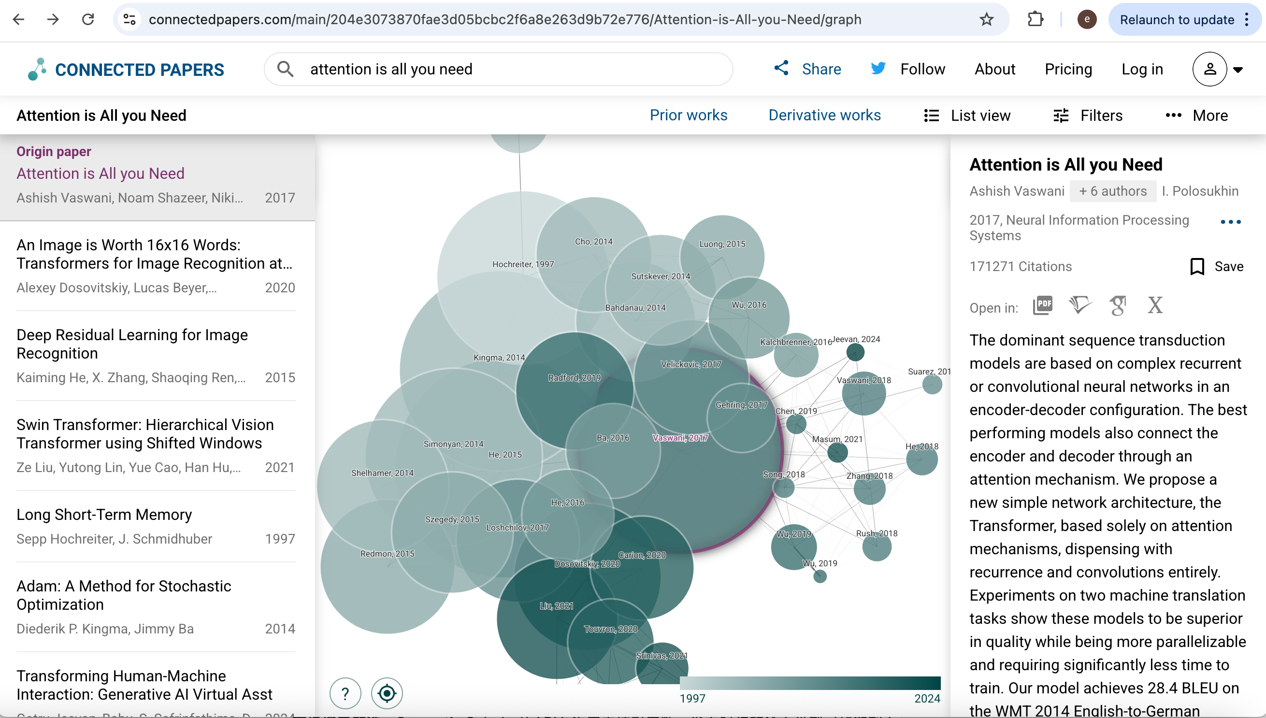Click the browser extensions puzzle icon

tap(1035, 19)
